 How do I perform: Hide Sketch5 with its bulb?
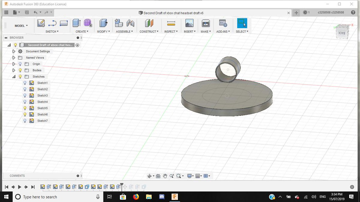[25, 108]
